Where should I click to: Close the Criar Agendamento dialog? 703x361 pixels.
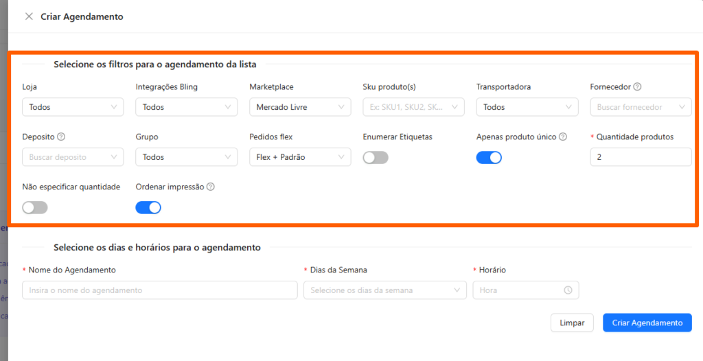(x=29, y=16)
